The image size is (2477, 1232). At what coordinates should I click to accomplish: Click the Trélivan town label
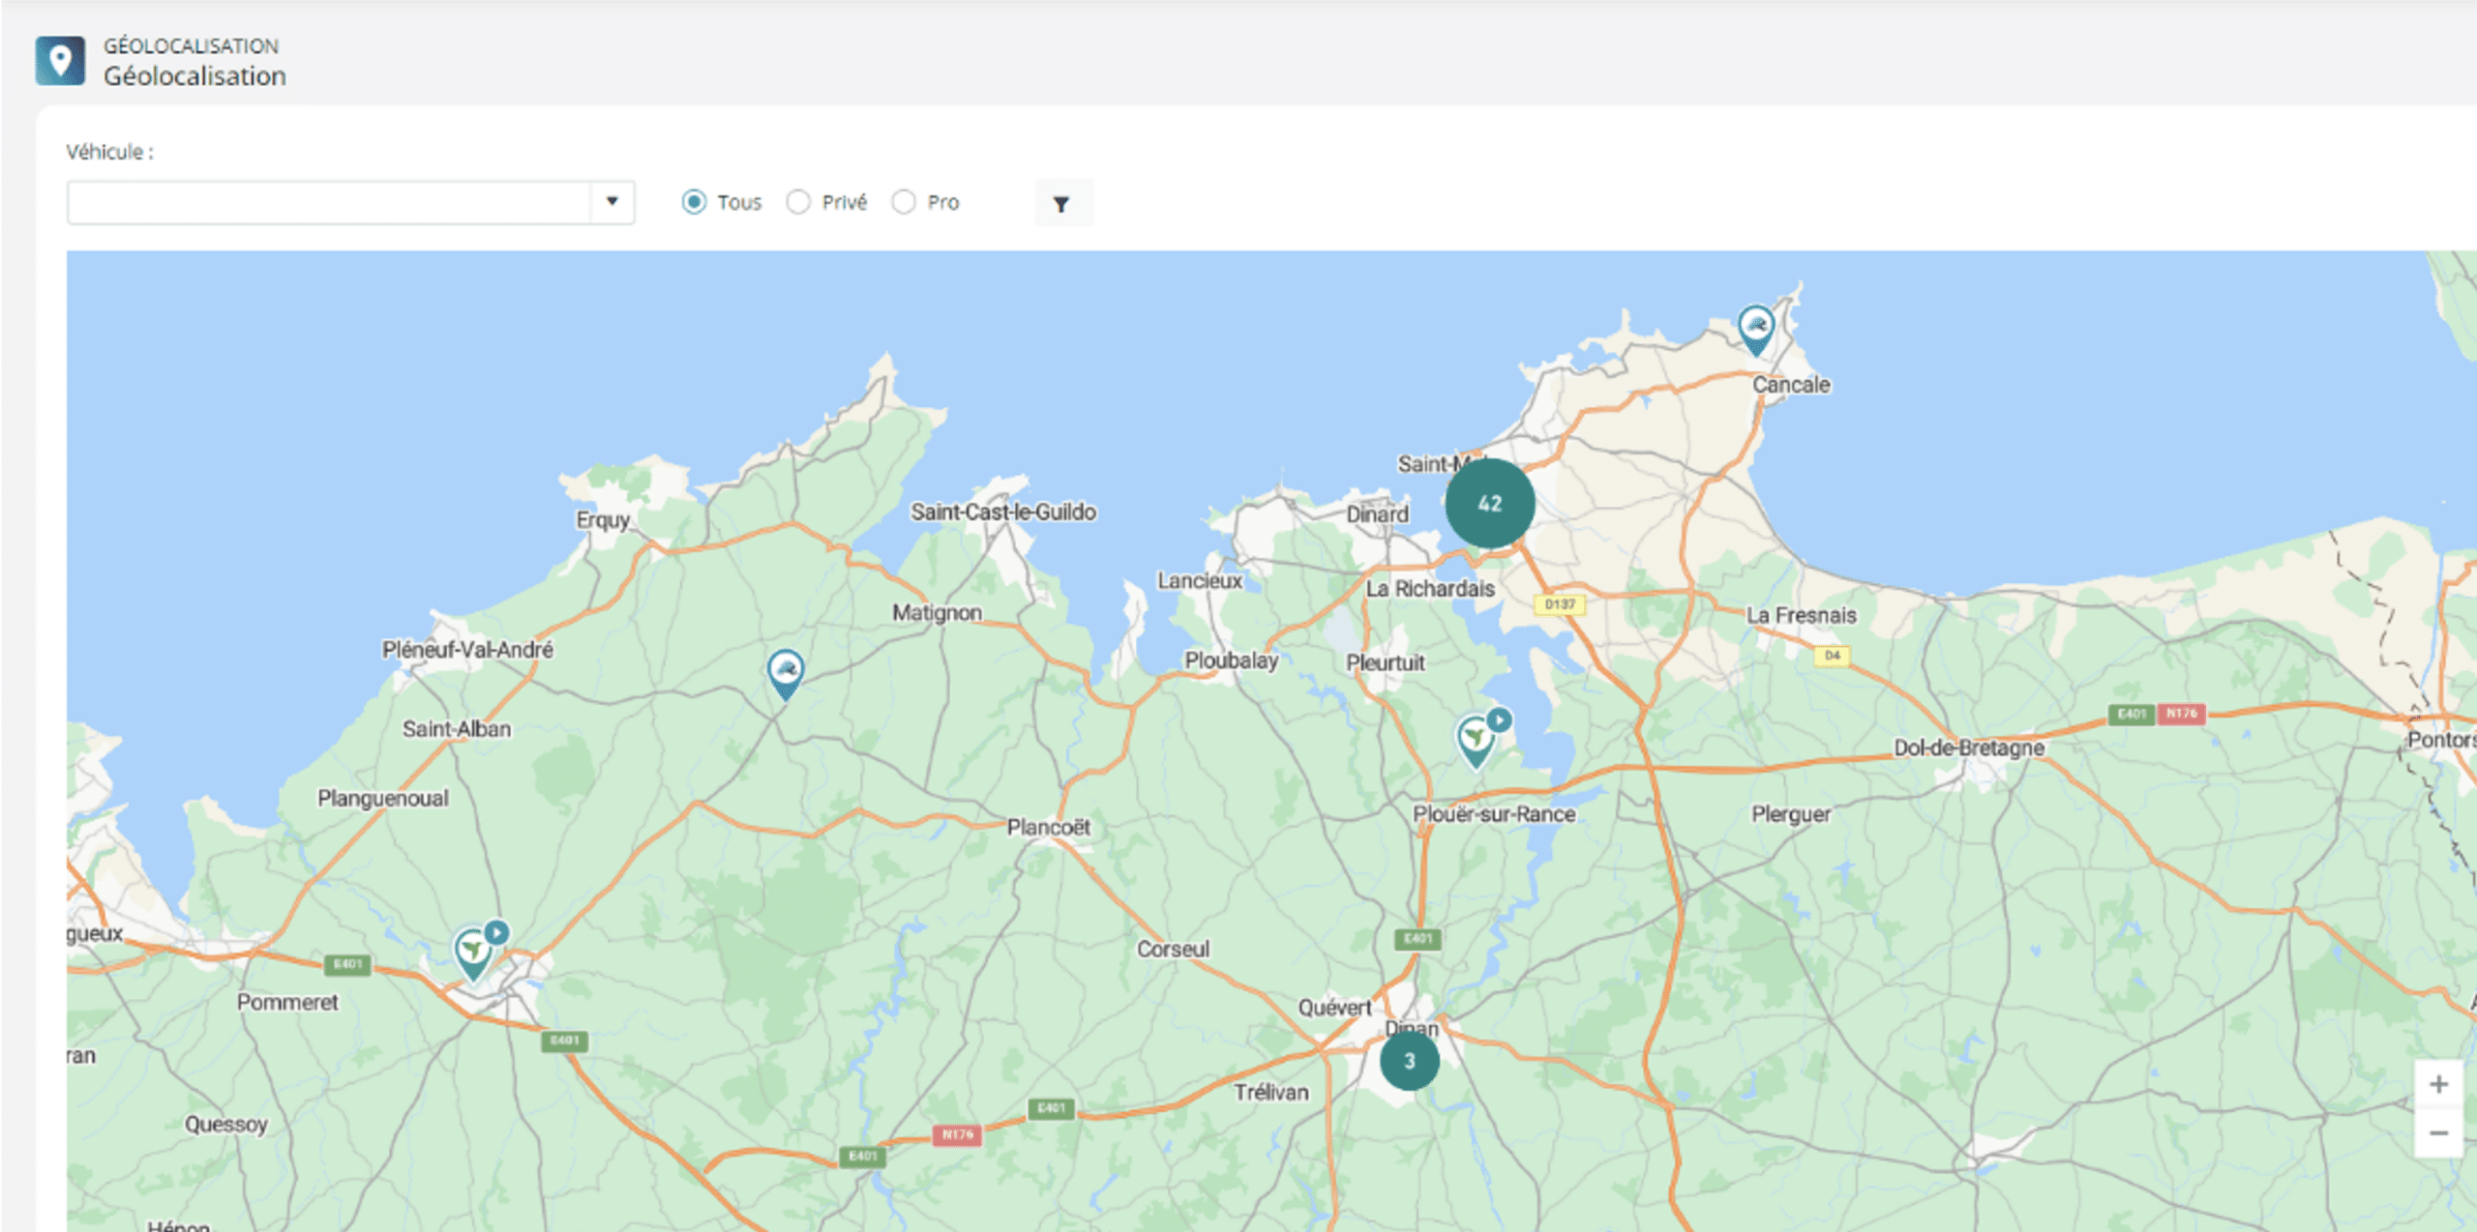click(1270, 1092)
